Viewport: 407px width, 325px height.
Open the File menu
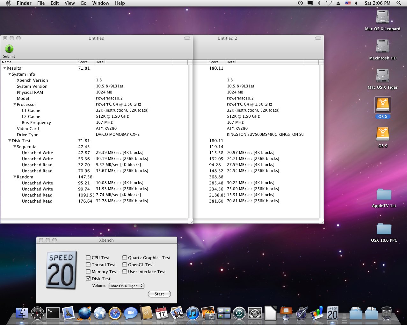(x=41, y=3)
